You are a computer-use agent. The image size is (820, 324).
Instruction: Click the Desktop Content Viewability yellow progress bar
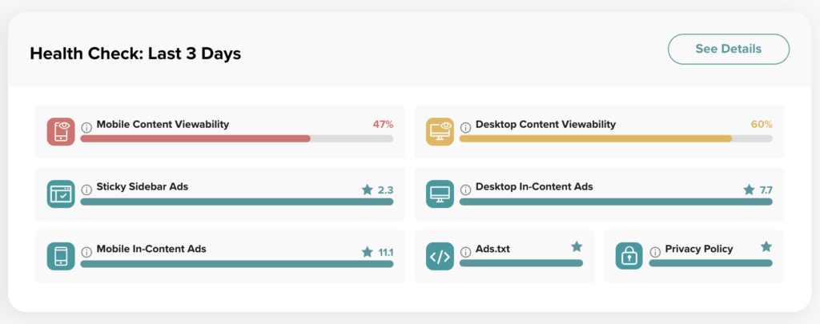pos(595,138)
